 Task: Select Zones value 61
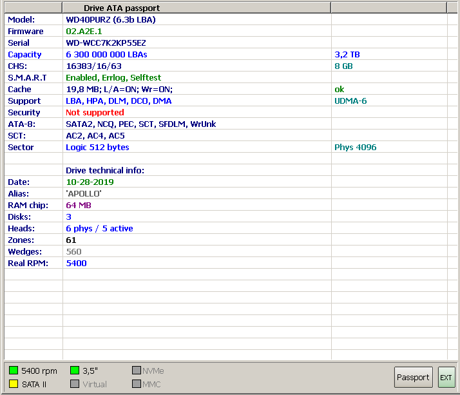pos(71,240)
